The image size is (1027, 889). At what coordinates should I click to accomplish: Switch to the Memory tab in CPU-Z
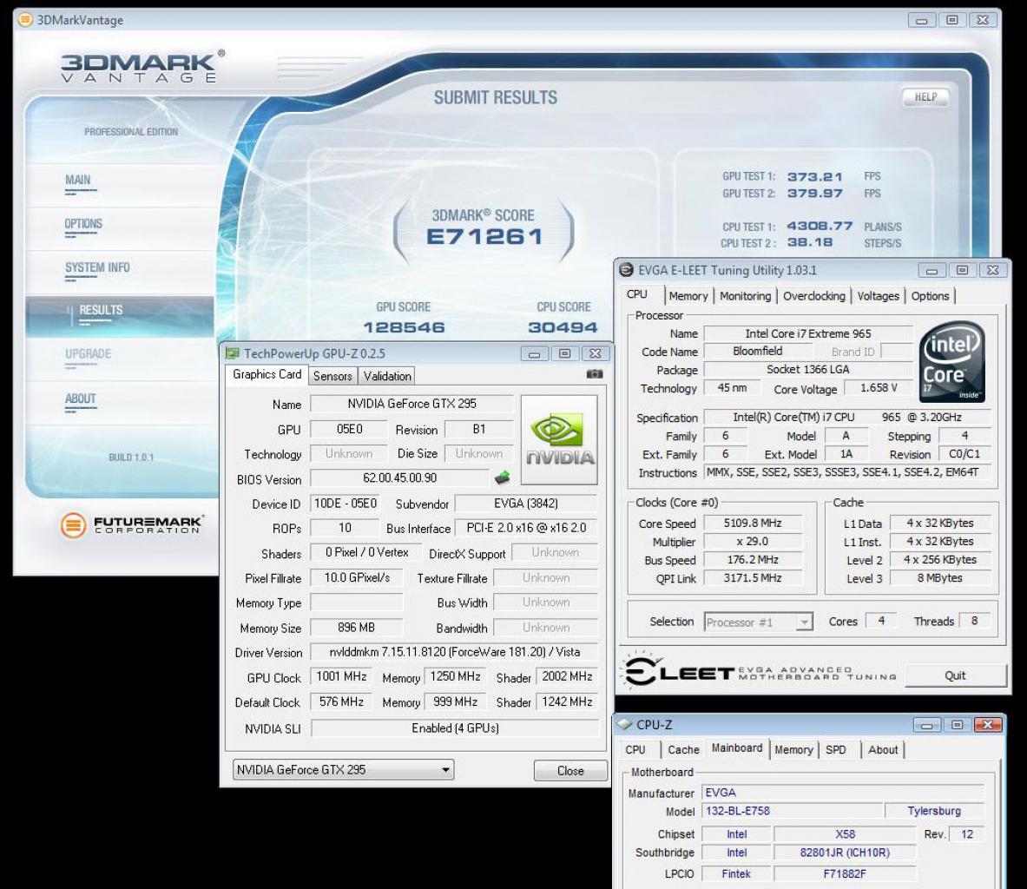tap(793, 749)
